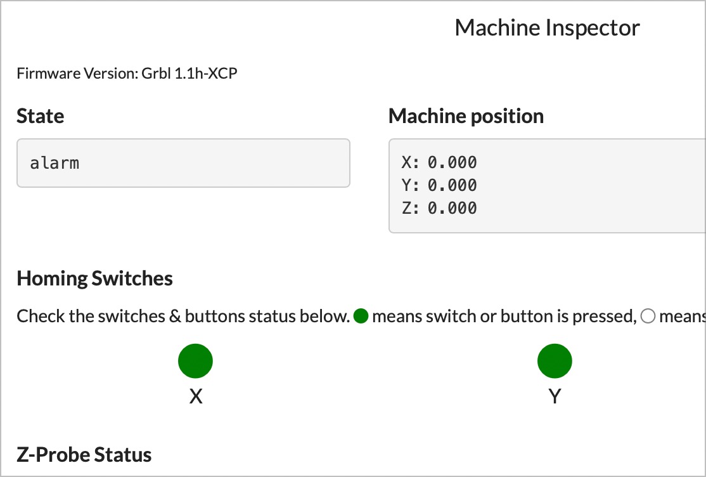Screen dimensions: 706x477
Task: Click the Firmware Version Grbl 1.1h-XCP text
Action: 127,73
